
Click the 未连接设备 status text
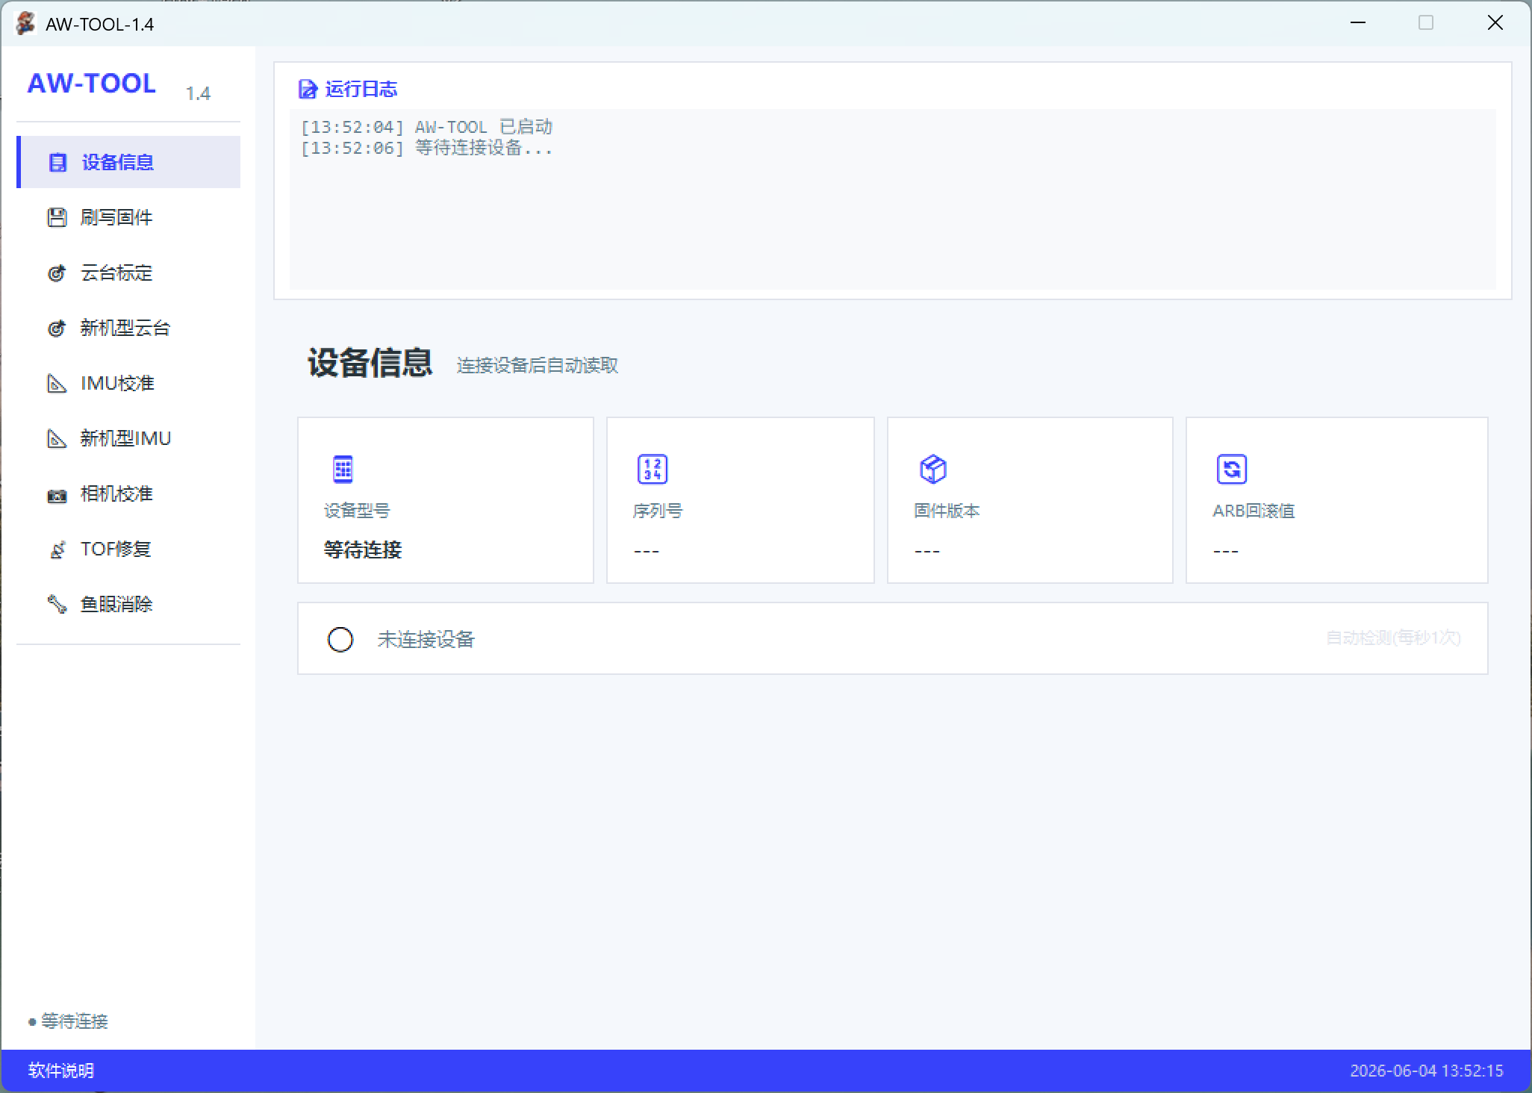pos(426,640)
